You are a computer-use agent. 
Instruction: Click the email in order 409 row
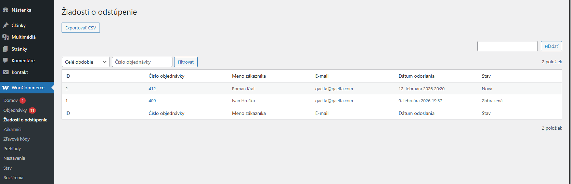(334, 101)
